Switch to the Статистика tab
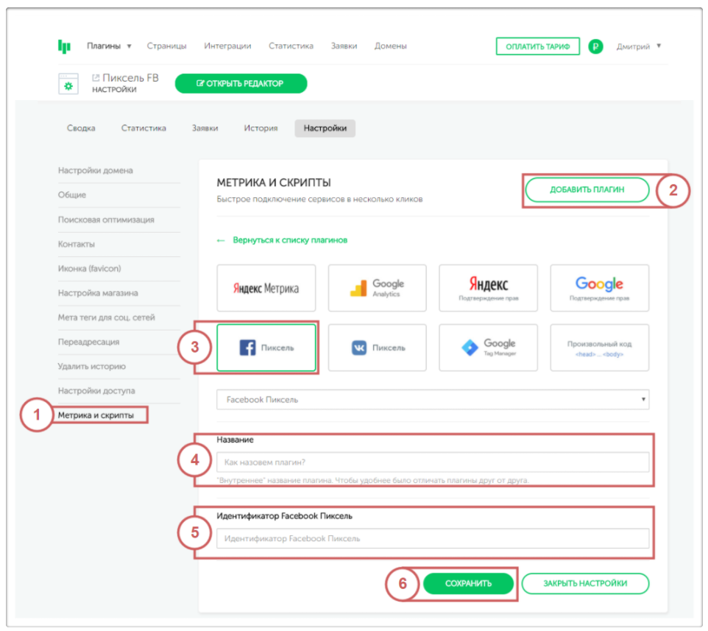The height and width of the screenshot is (631, 708). (144, 128)
